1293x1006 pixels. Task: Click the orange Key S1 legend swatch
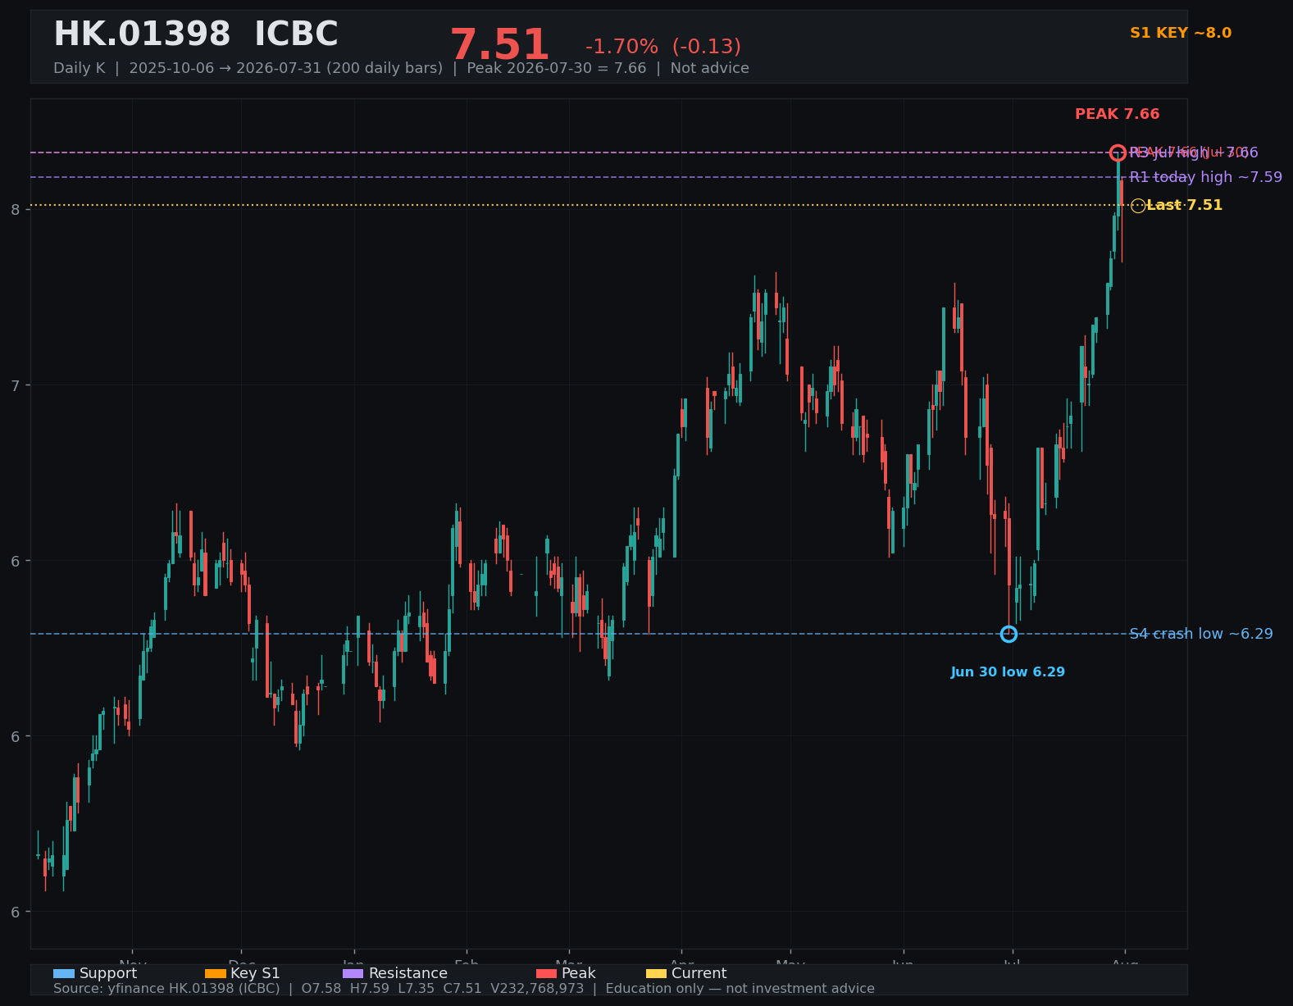coord(216,973)
